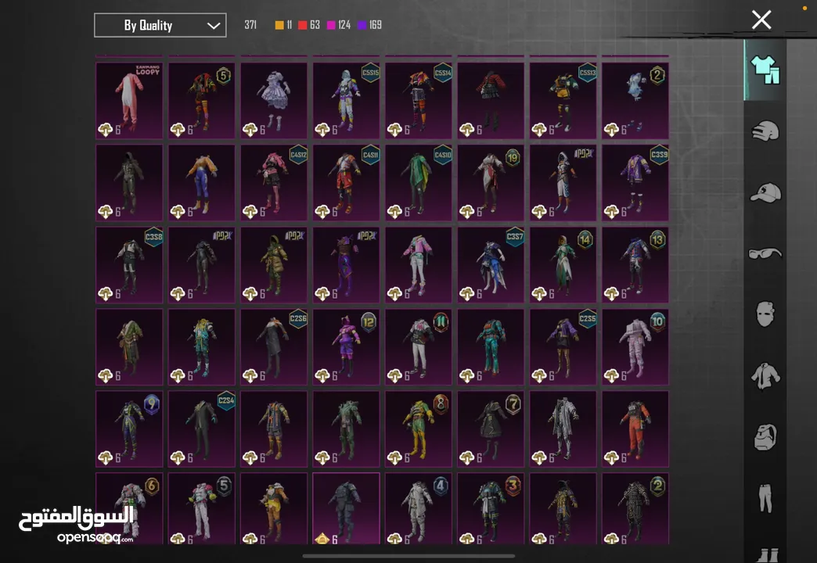Screen dimensions: 817x563
Task: Open the jacket tops category icon
Action: (765, 375)
